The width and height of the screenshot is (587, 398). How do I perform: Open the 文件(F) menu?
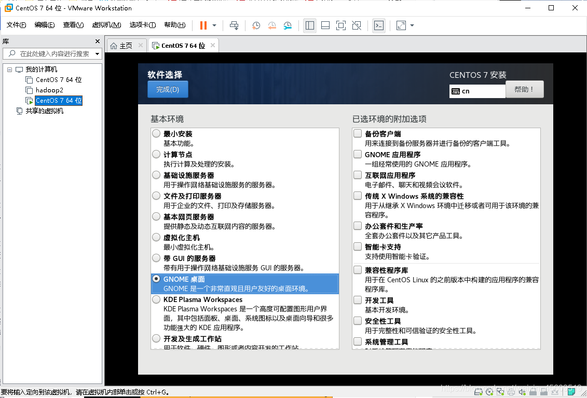pyautogui.click(x=16, y=25)
